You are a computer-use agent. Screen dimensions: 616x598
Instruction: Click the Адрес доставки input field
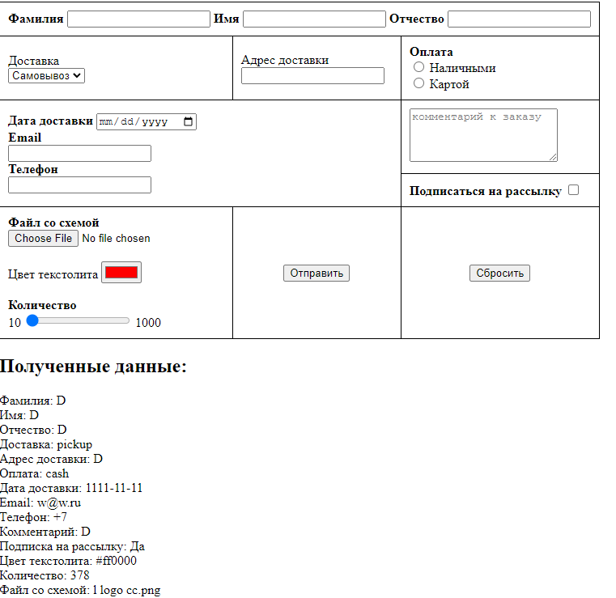pyautogui.click(x=312, y=75)
